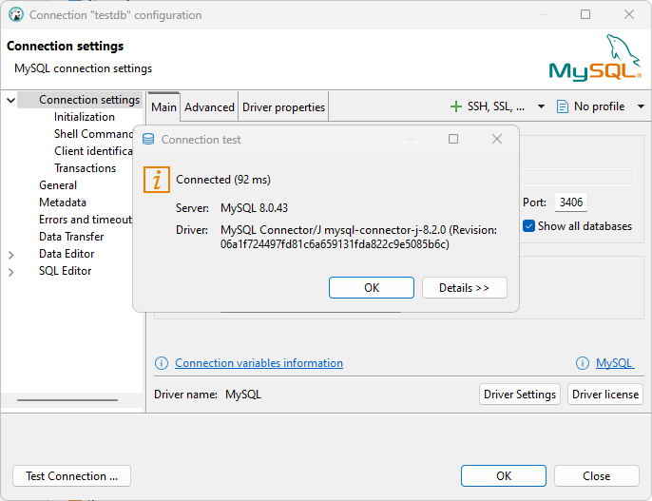Open the No profile dropdown arrow
This screenshot has height=501, width=652.
(x=641, y=106)
